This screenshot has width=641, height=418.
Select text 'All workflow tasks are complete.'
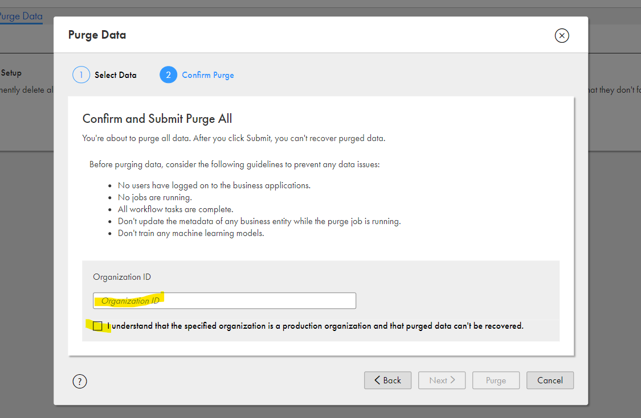[x=175, y=209]
